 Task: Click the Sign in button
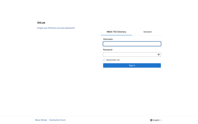(x=132, y=65)
